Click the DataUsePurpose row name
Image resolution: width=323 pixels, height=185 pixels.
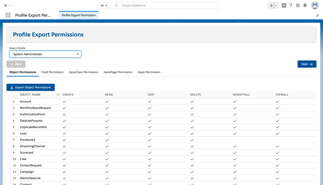click(x=31, y=121)
